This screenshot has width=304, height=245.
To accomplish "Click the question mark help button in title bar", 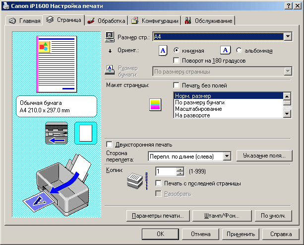I will pos(289,6).
